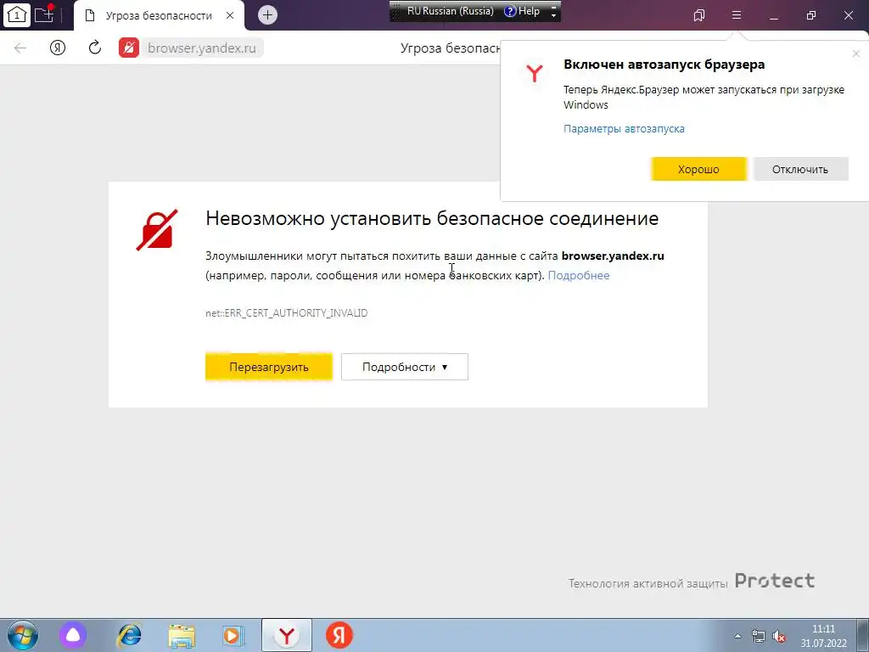The image size is (869, 652).
Task: Open Windows Explorer from the taskbar
Action: click(x=182, y=635)
